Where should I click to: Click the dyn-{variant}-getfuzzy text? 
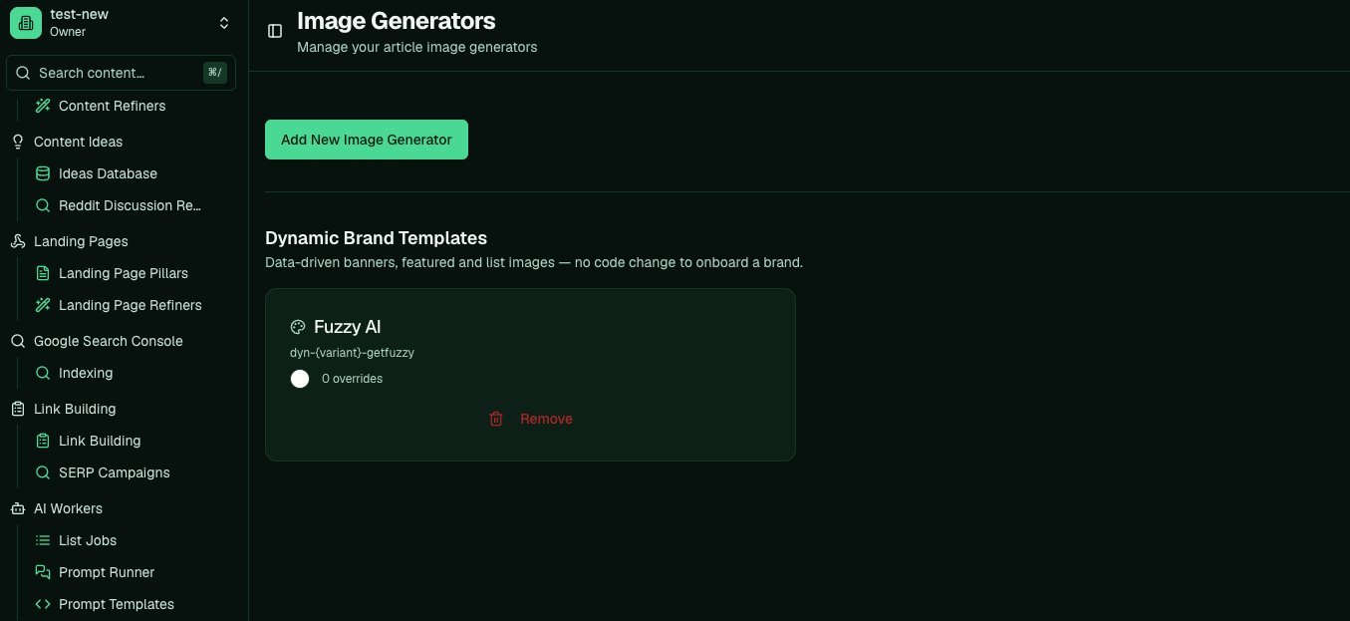pyautogui.click(x=352, y=353)
